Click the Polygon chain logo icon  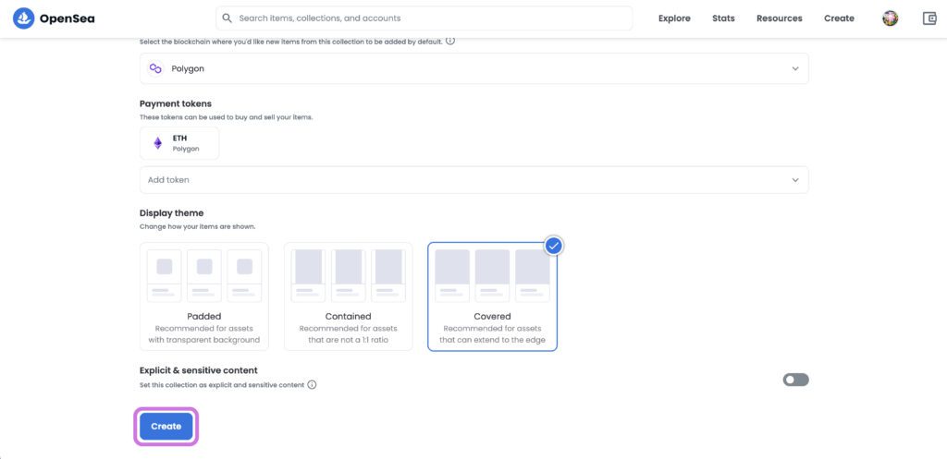click(155, 68)
